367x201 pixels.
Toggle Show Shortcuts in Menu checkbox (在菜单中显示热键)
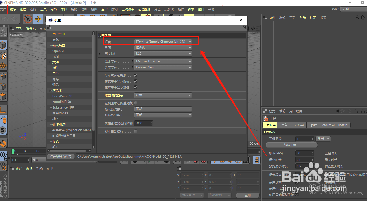[135, 87]
